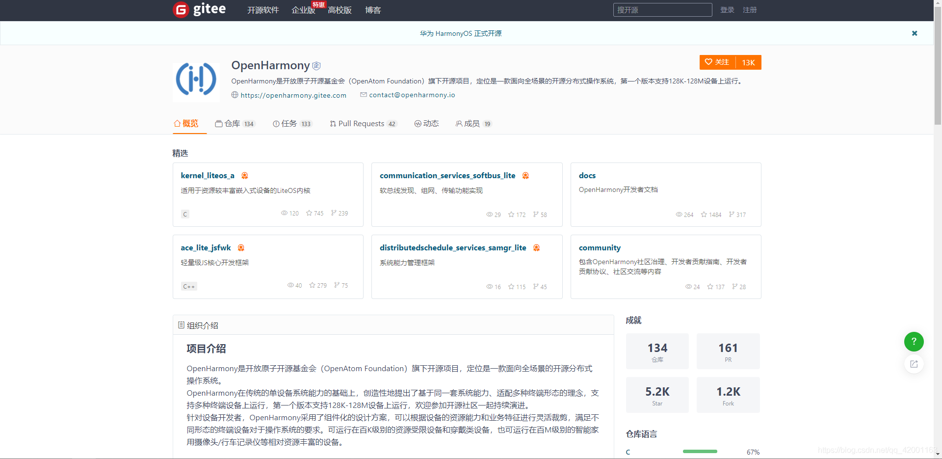Click star icon on distributedschedule_services_samgr_lite card
942x459 pixels.
tap(511, 287)
